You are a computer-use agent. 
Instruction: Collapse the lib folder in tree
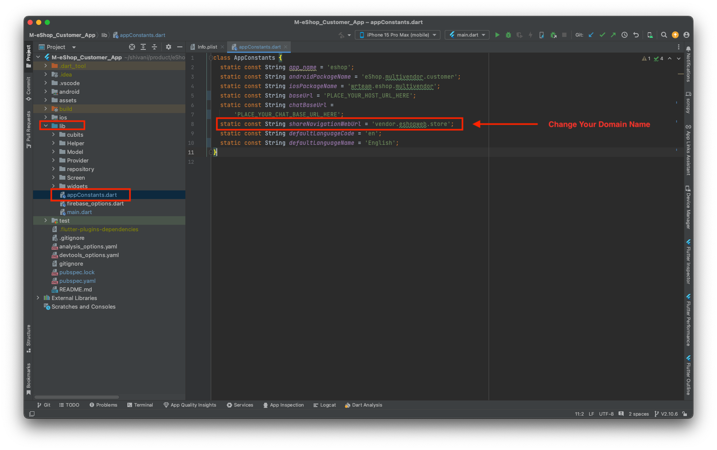[x=46, y=126]
